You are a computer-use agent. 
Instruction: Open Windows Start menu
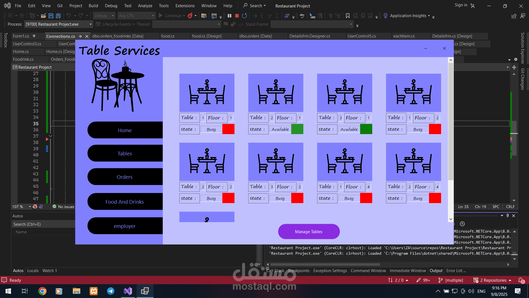8,291
